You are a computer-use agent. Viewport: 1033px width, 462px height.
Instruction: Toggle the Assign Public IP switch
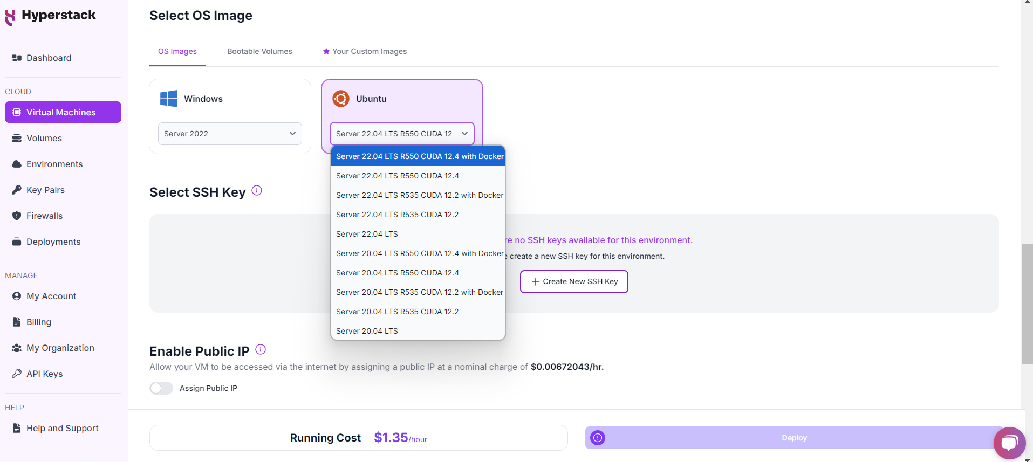[x=161, y=388]
